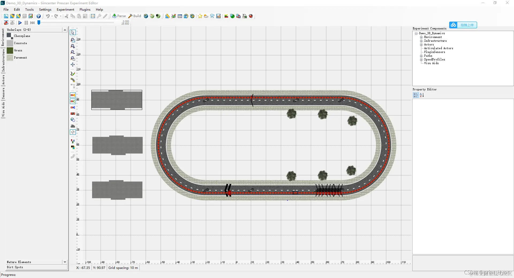
Task: Click the Redo arrow
Action: point(56,16)
